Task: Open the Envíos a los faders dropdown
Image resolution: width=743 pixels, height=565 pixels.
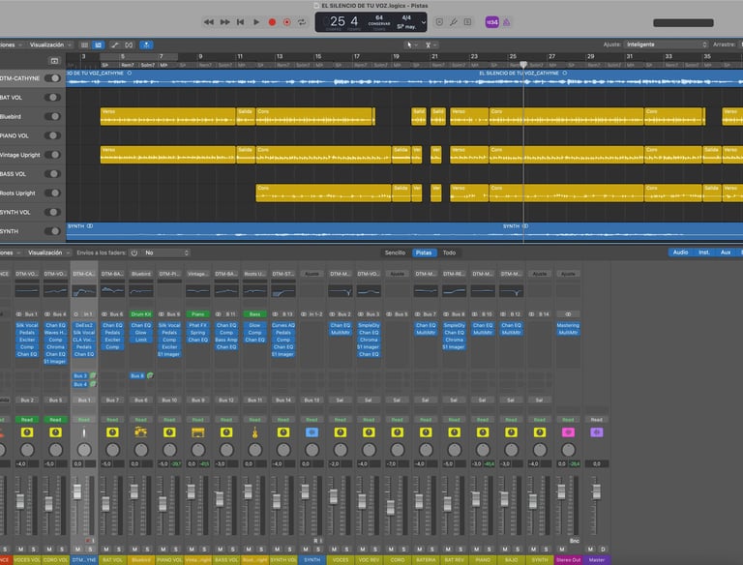Action: click(164, 253)
